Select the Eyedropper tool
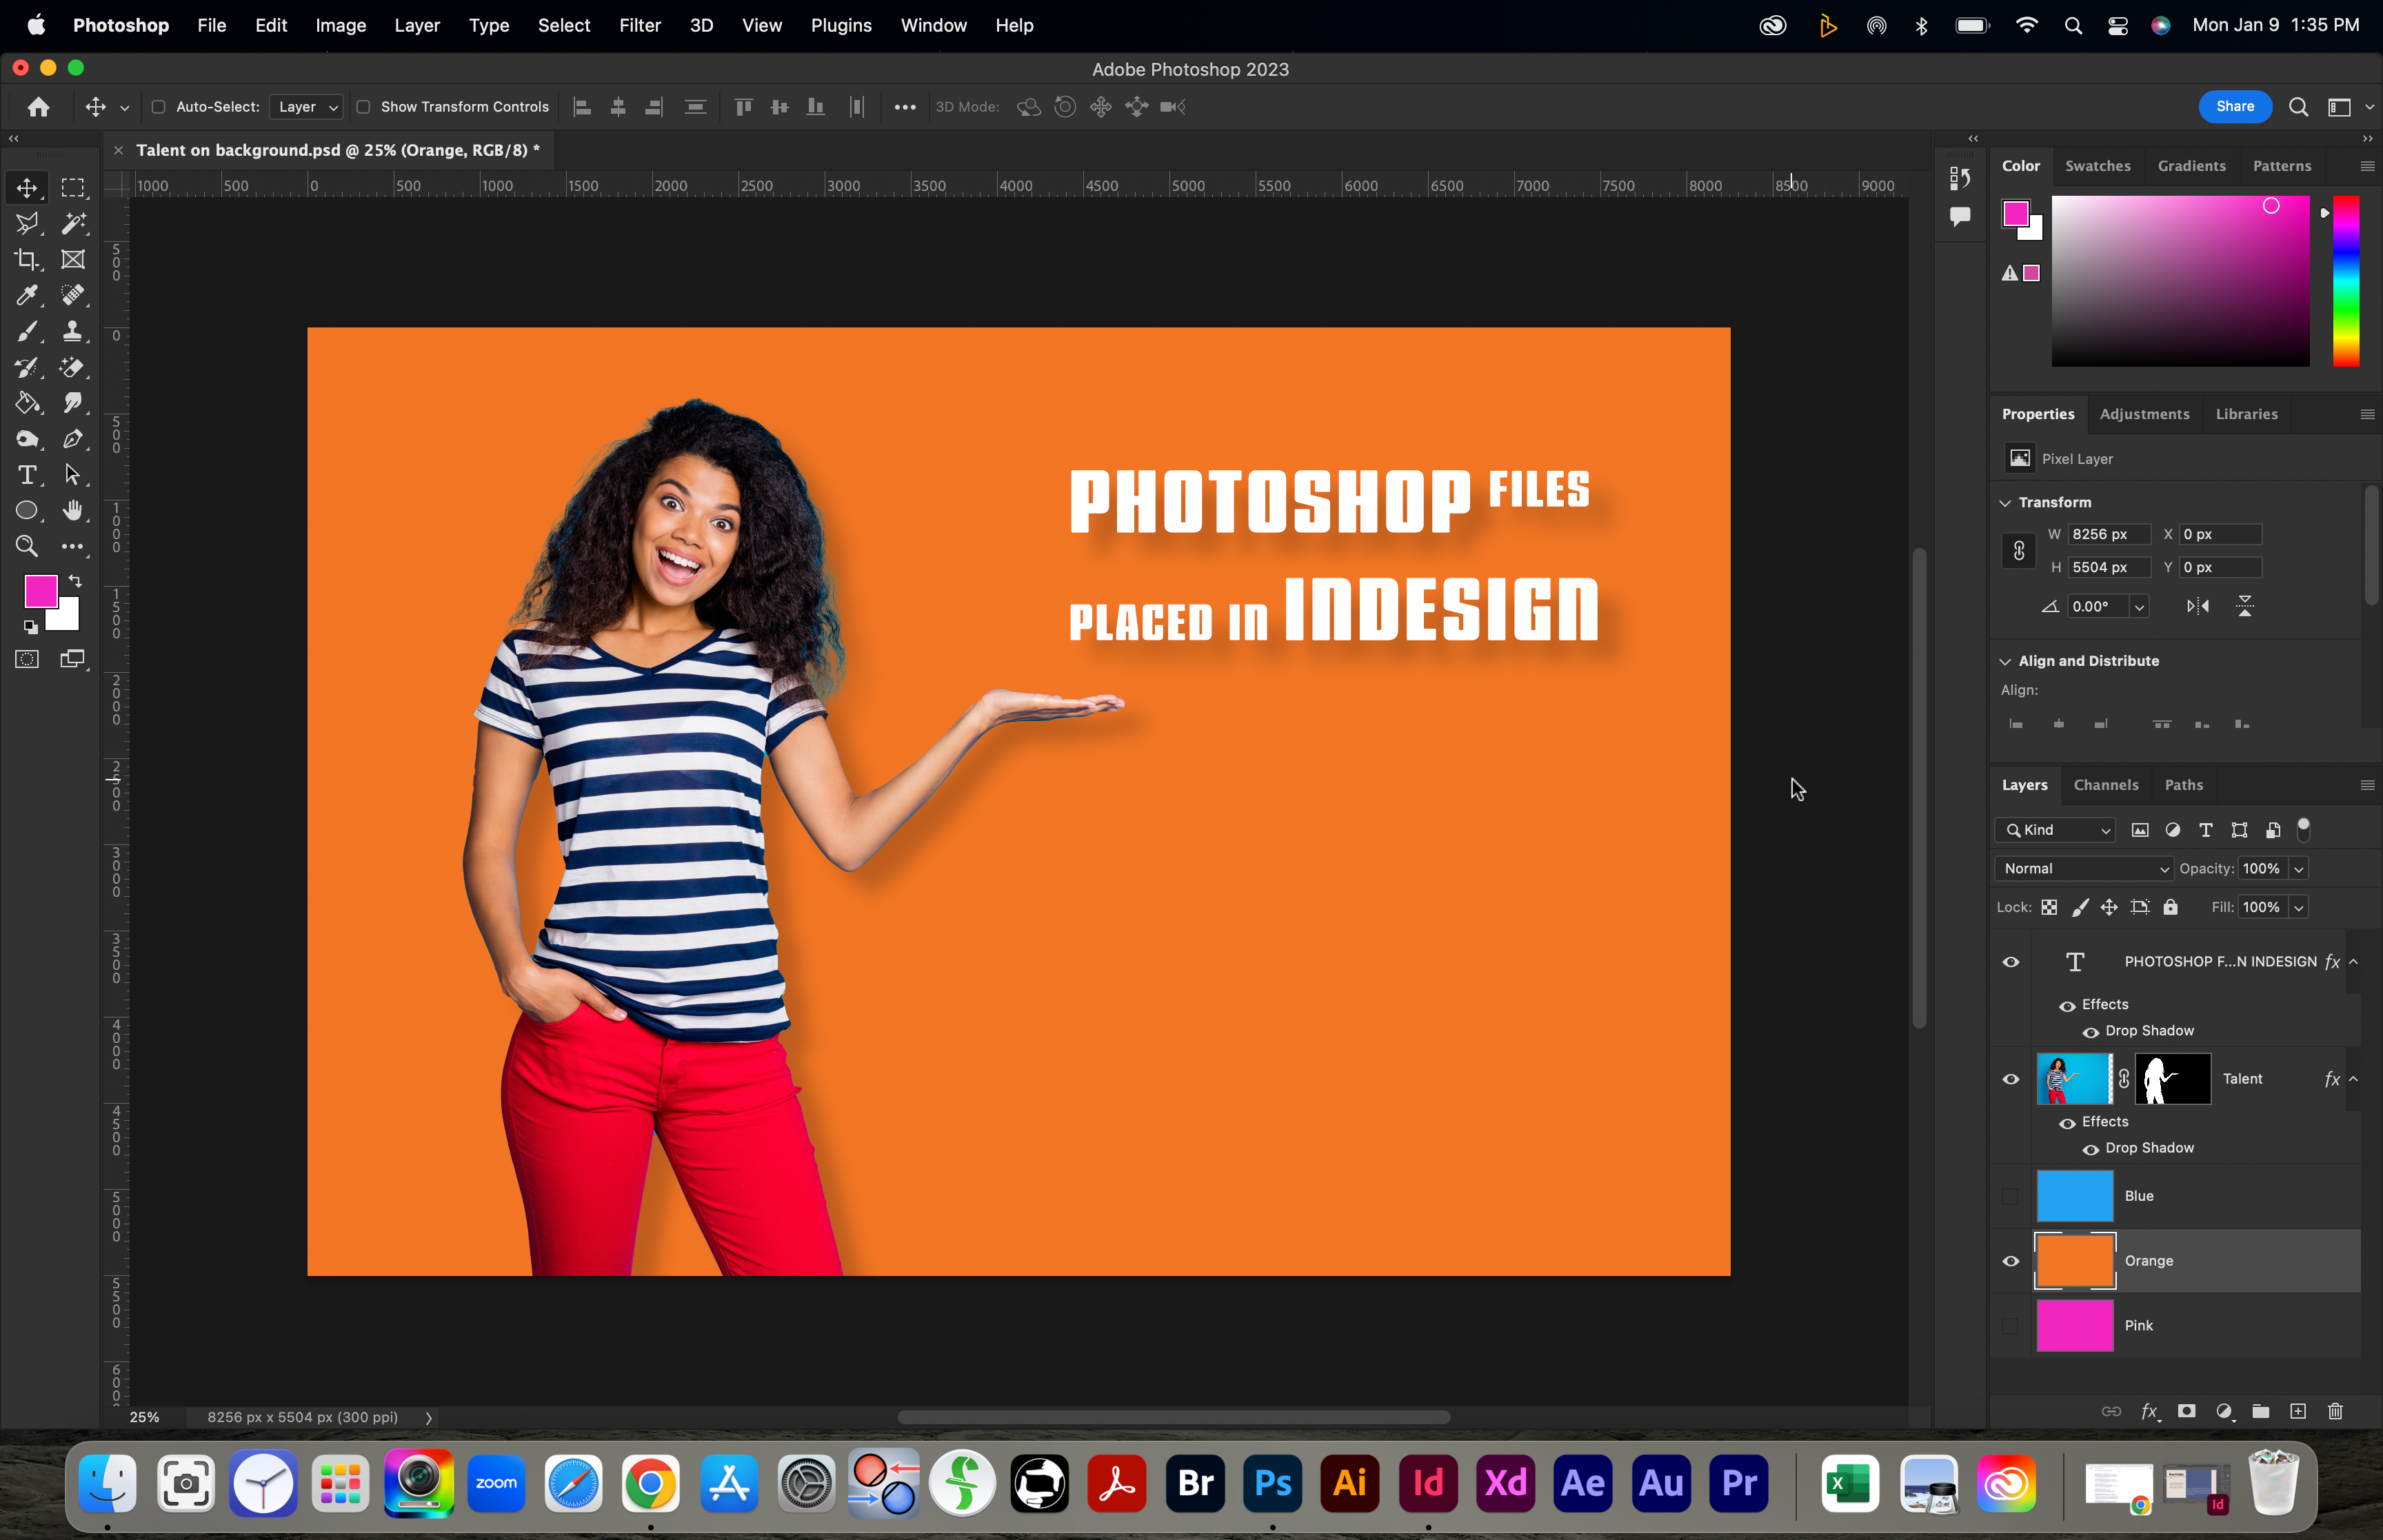This screenshot has height=1540, width=2383. [x=27, y=295]
